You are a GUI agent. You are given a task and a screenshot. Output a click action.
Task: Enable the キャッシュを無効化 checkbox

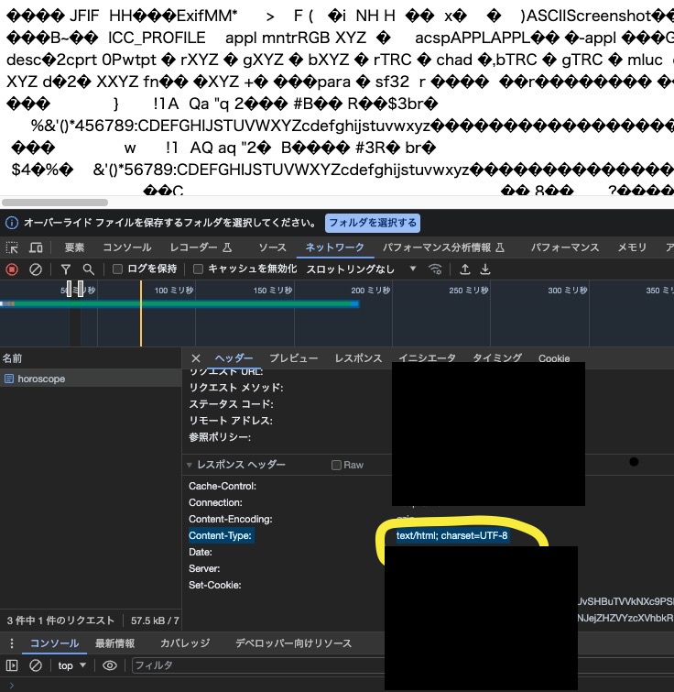pyautogui.click(x=199, y=269)
